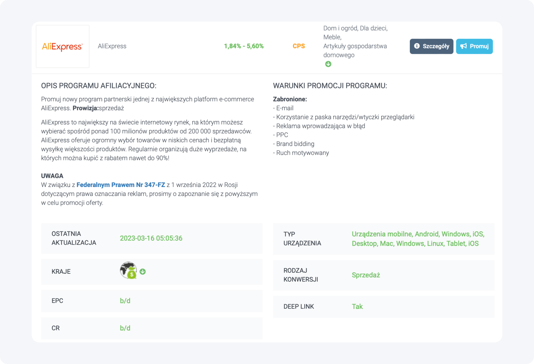Click the OPIS PROGRAMU AFILIACYJNEGO heading

click(99, 86)
